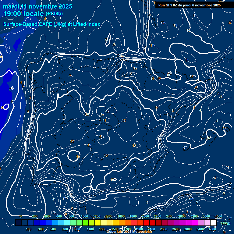Click the '3400' label below the scale
The image size is (234, 234).
tap(200, 229)
